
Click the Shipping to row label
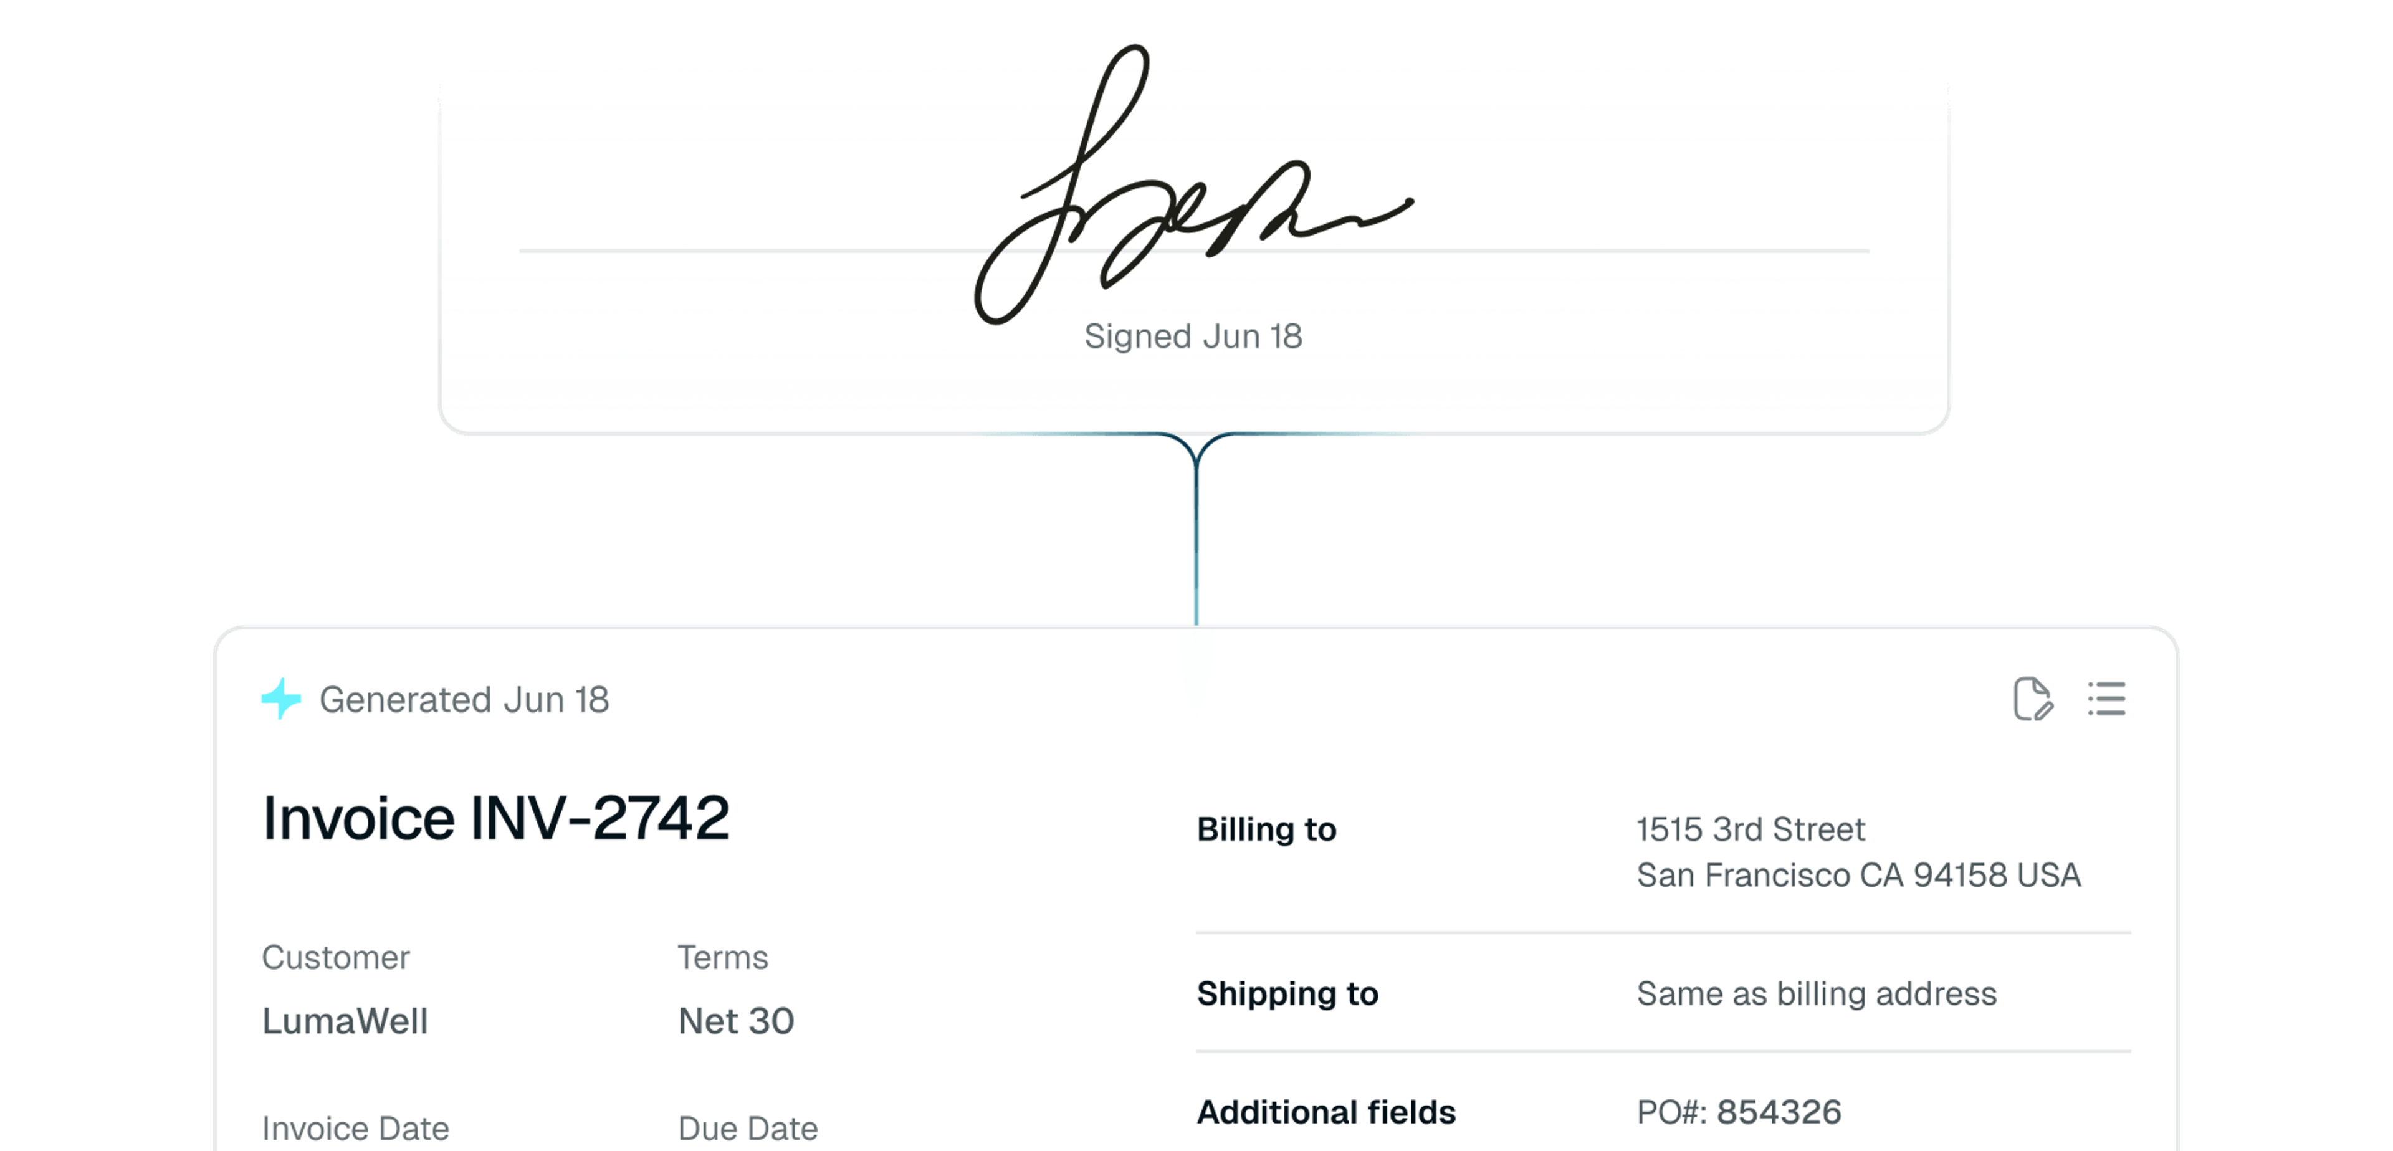[1287, 994]
